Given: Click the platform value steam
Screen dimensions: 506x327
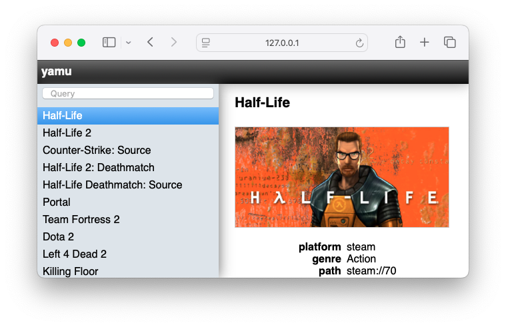Looking at the screenshot, I should [361, 247].
